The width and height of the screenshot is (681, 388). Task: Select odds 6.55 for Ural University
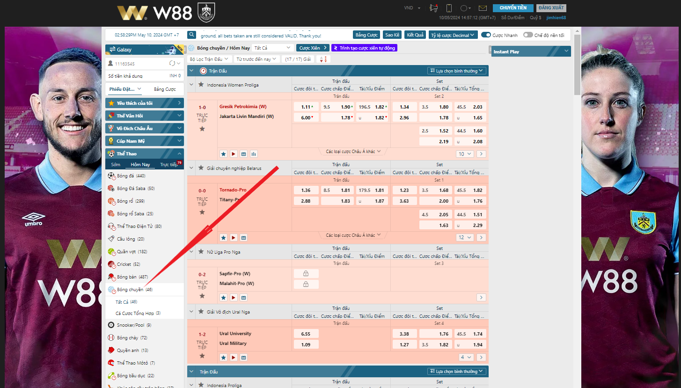[306, 334]
